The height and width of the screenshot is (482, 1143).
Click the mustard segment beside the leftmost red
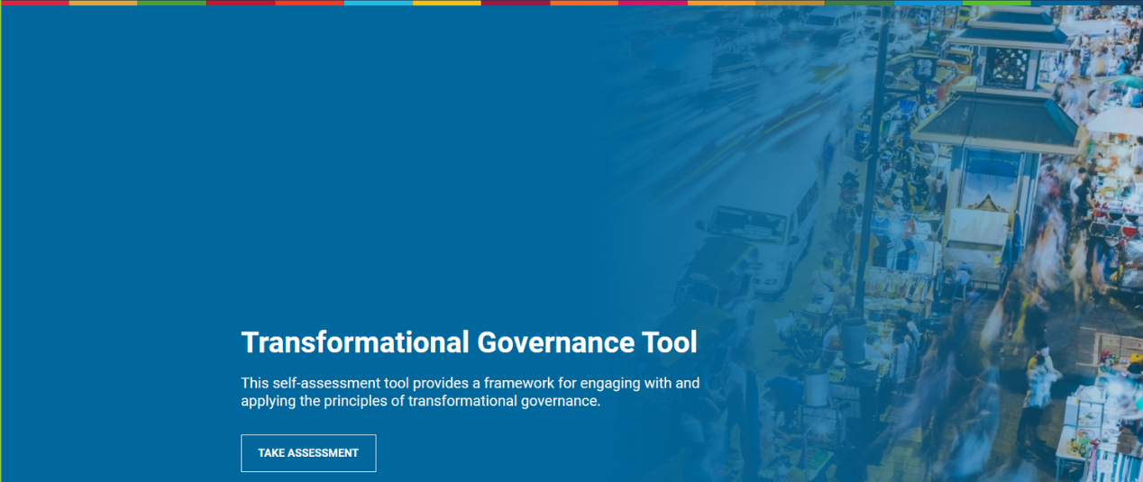pyautogui.click(x=103, y=3)
